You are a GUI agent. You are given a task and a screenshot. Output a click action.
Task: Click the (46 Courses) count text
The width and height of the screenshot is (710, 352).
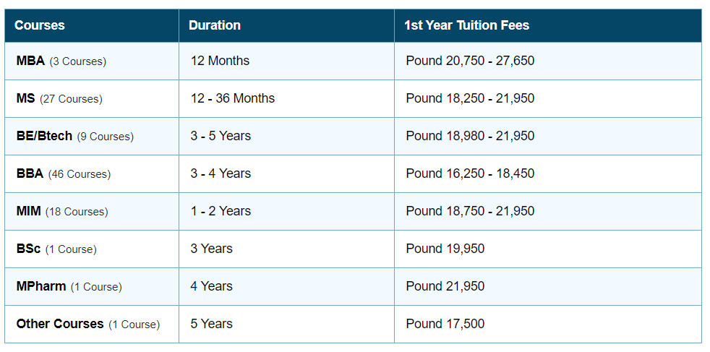[x=80, y=174]
